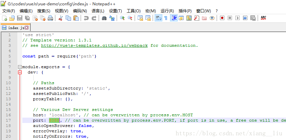
Task: Click line number 1 in the margin
Action: click(x=9, y=35)
